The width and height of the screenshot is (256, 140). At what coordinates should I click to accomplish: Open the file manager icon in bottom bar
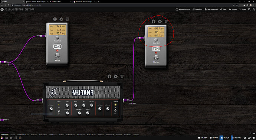point(16,138)
